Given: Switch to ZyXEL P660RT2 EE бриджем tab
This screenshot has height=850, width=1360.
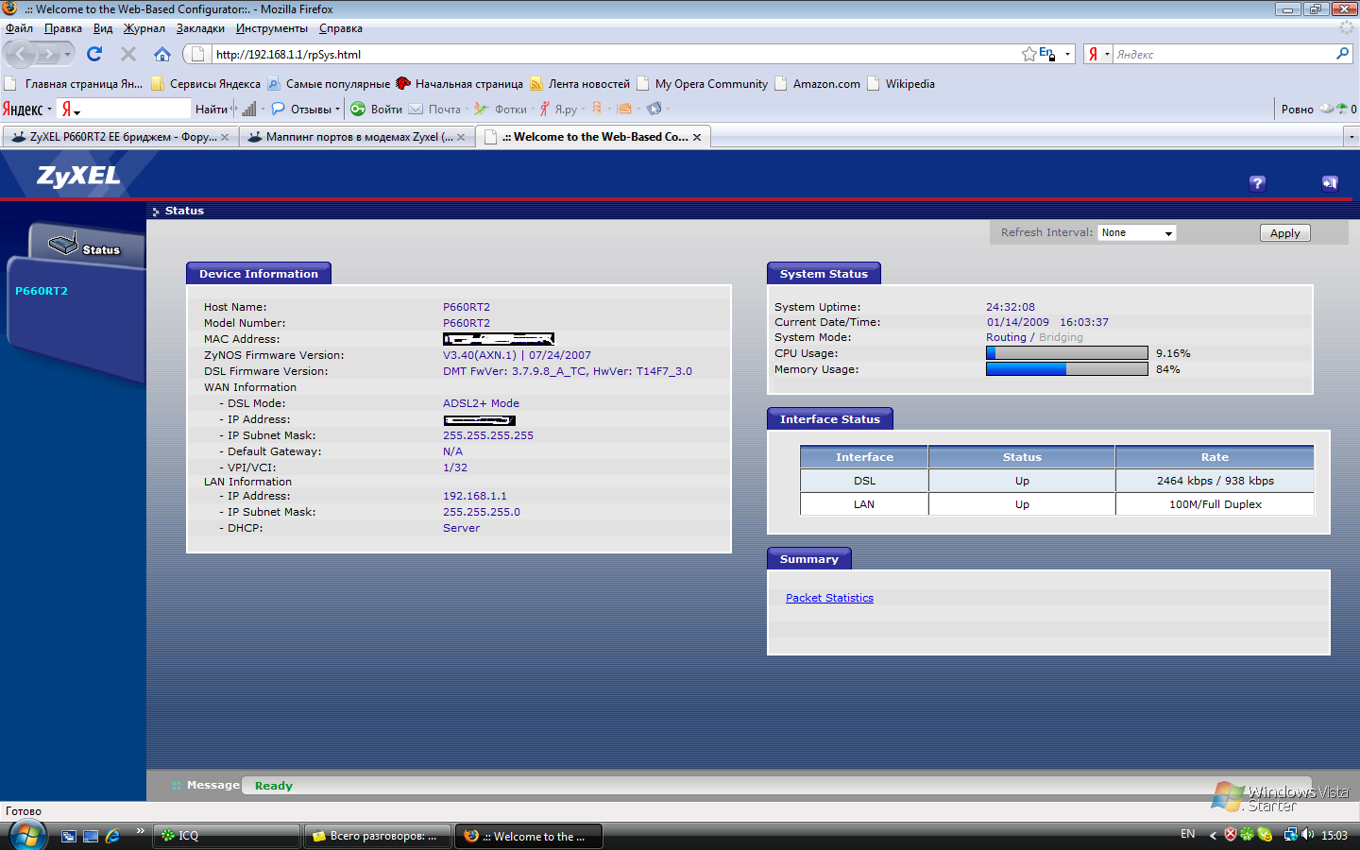Looking at the screenshot, I should 120,137.
